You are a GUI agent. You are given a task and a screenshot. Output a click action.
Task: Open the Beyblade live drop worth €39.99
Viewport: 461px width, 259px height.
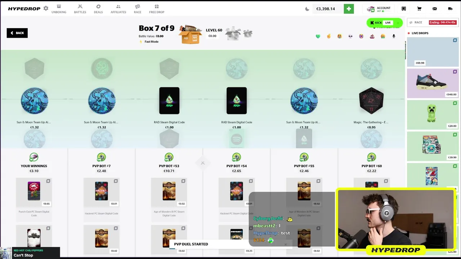433,146
